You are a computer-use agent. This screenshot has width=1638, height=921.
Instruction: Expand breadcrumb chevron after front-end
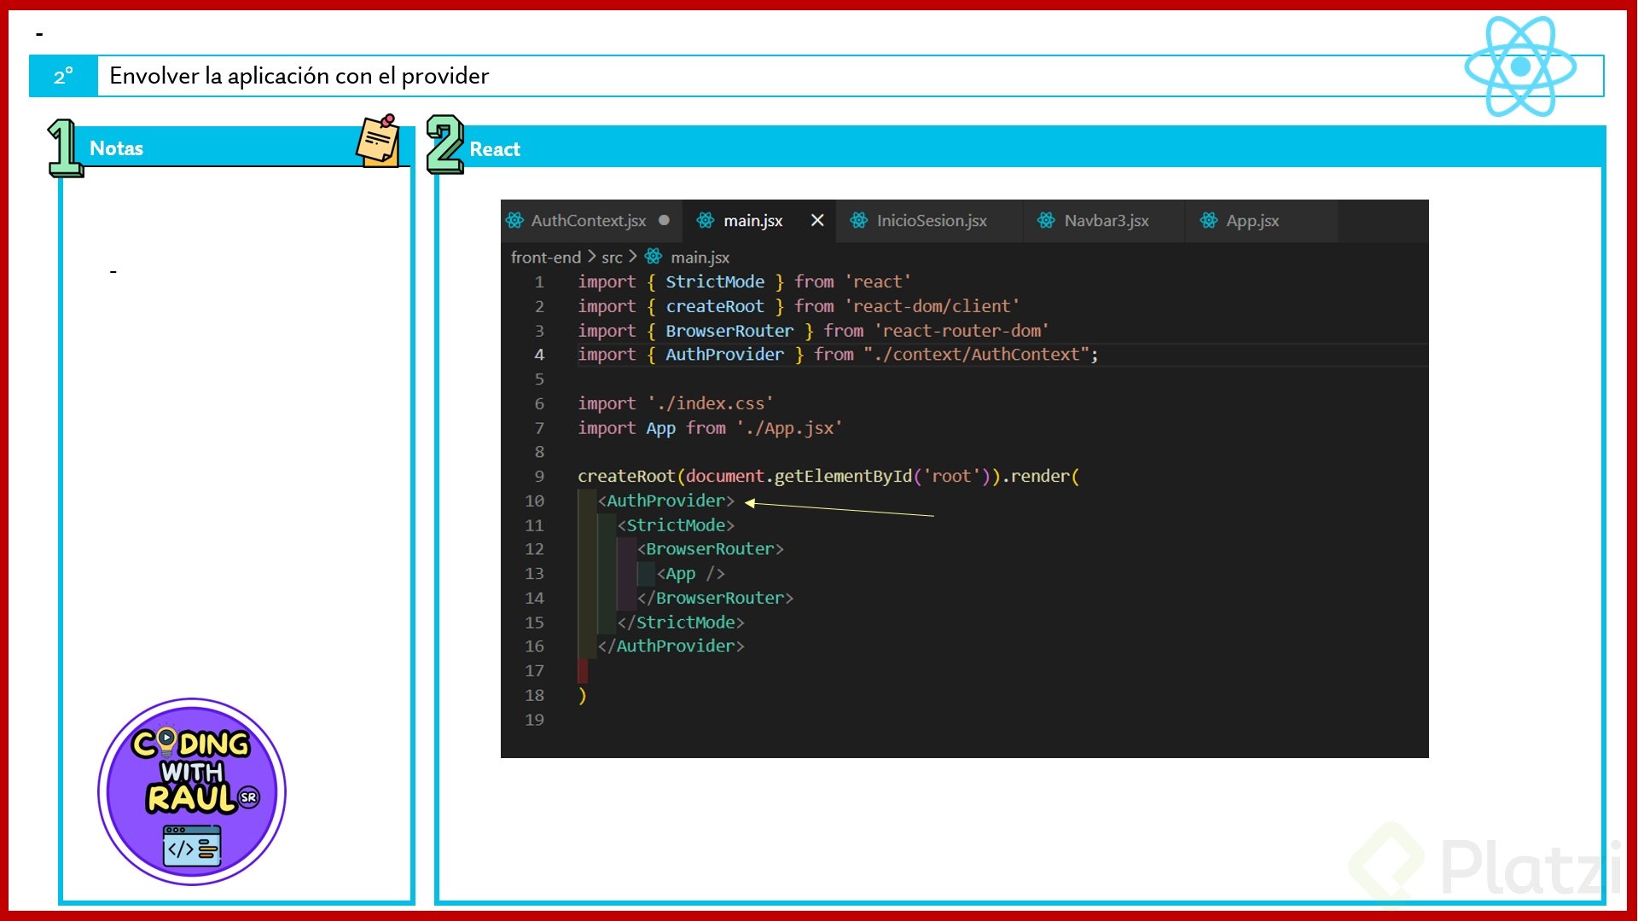click(591, 257)
